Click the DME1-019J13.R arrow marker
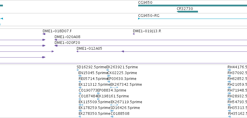 click(134, 34)
